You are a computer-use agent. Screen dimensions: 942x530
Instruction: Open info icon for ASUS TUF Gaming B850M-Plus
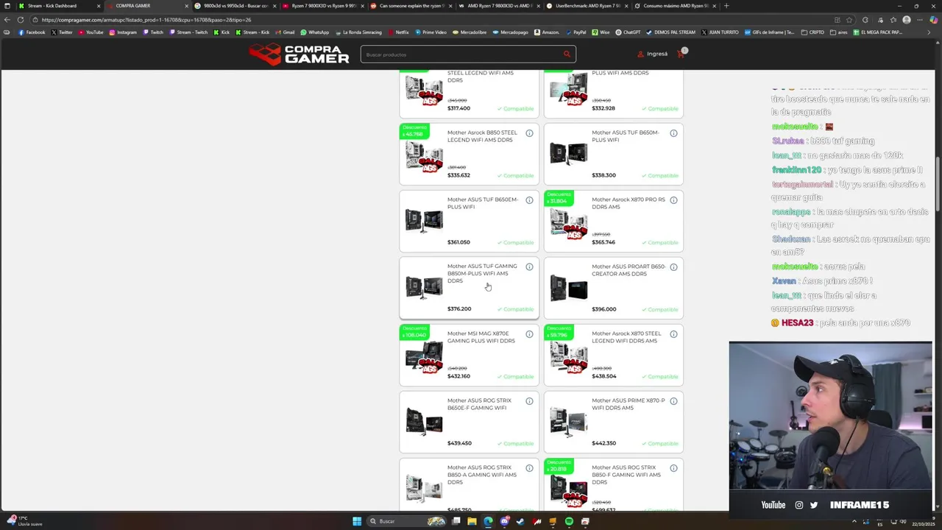(529, 267)
